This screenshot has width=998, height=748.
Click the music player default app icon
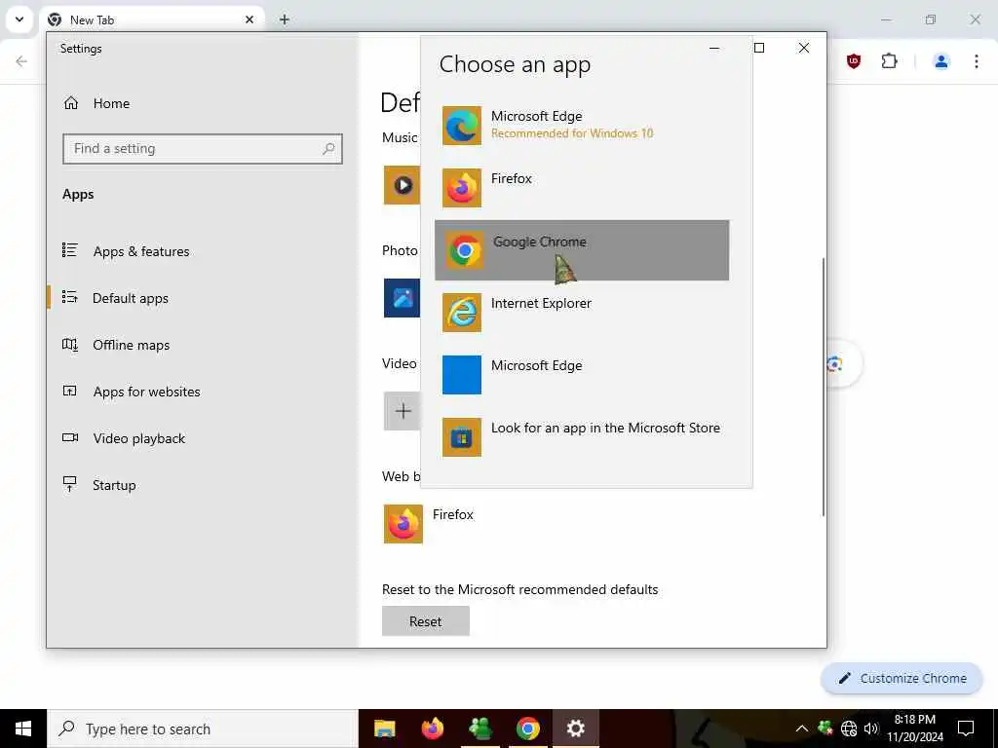(x=402, y=185)
